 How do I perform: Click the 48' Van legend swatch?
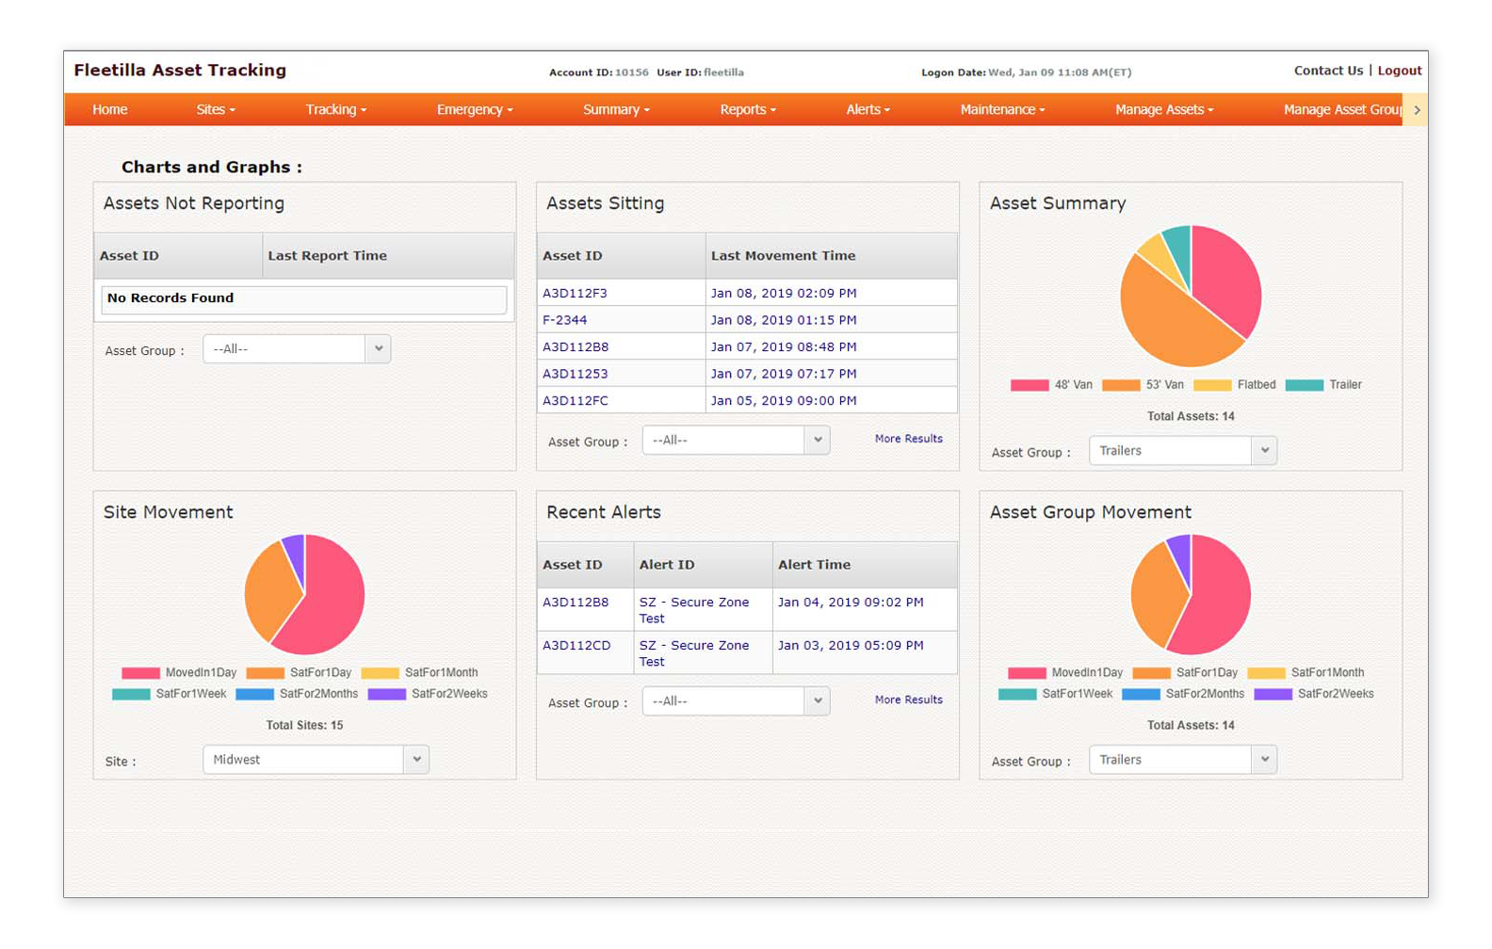[x=1030, y=385]
